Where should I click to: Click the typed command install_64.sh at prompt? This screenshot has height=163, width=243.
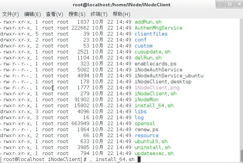(115, 159)
